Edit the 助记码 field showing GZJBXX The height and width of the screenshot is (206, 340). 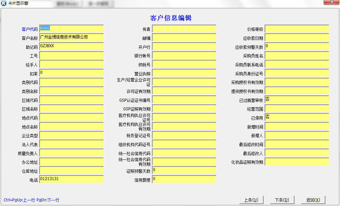pos(71,47)
